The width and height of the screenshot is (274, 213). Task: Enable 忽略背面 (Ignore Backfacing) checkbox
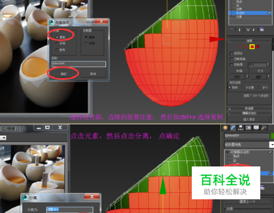pyautogui.click(x=231, y=59)
